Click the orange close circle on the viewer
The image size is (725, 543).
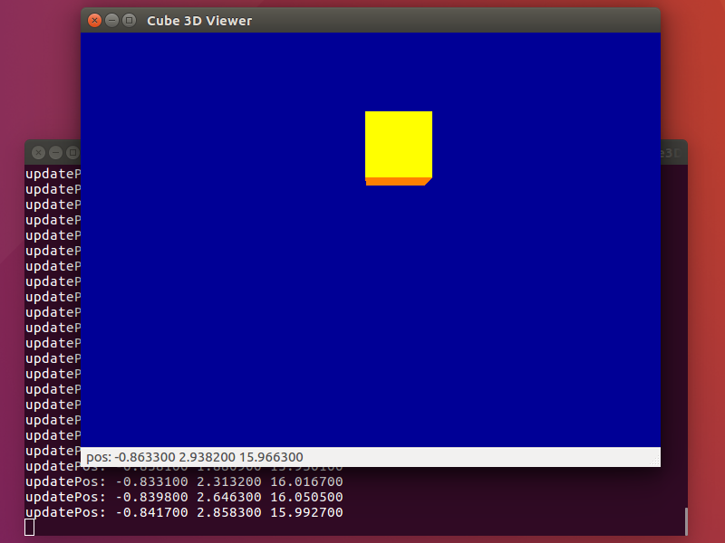pos(94,20)
